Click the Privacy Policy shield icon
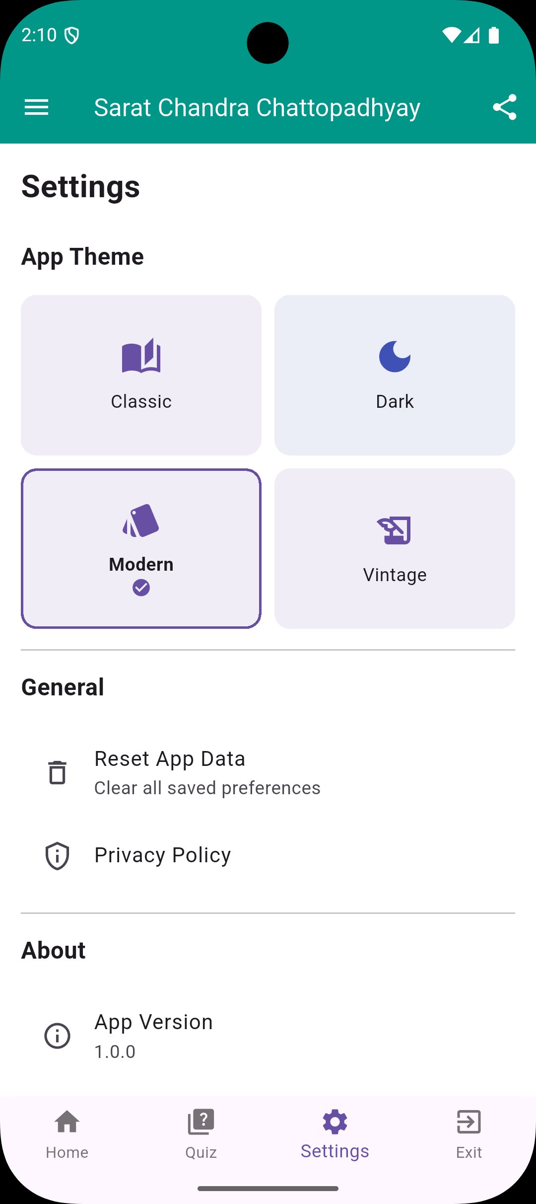 58,856
